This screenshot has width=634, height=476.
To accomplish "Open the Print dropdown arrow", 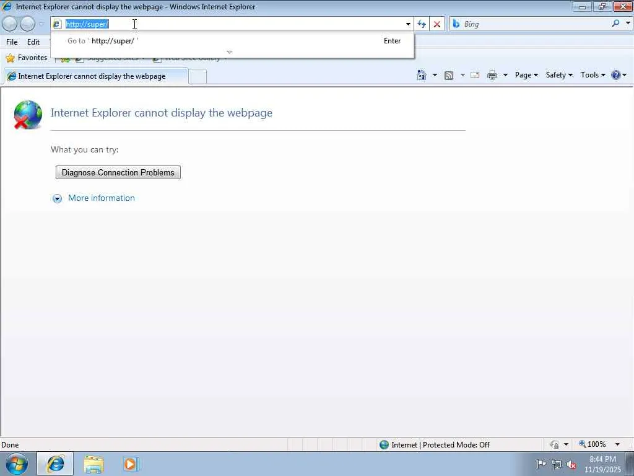I will tap(505, 75).
